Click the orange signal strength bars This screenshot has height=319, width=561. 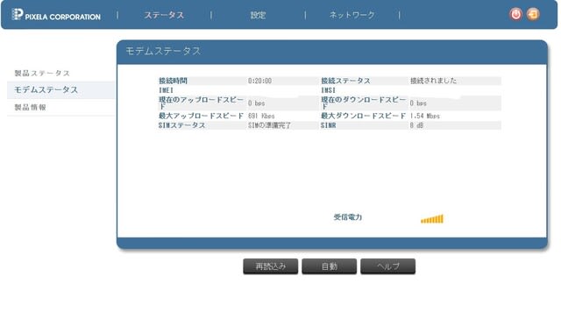click(x=432, y=218)
